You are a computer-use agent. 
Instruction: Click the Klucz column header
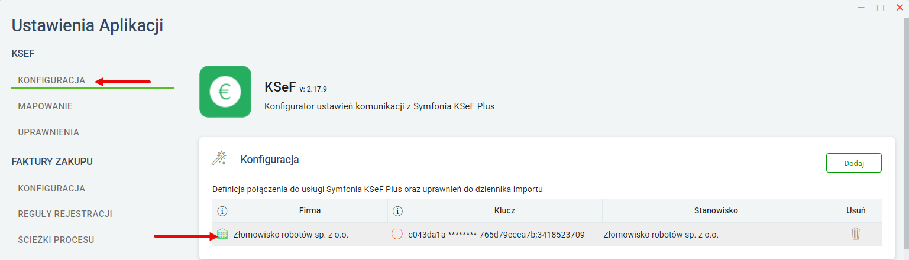504,210
